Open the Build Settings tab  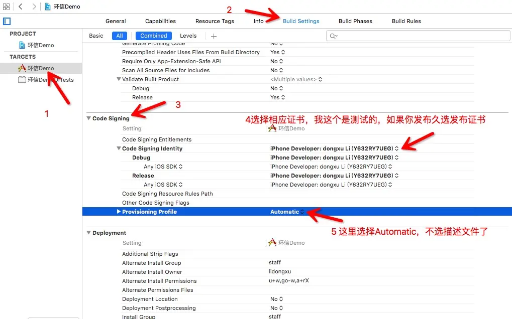pos(301,21)
